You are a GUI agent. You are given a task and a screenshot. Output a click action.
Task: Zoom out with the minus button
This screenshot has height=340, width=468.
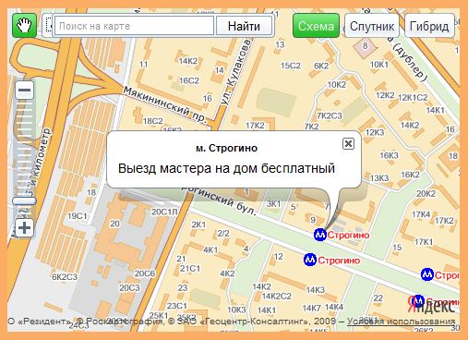coord(24,91)
